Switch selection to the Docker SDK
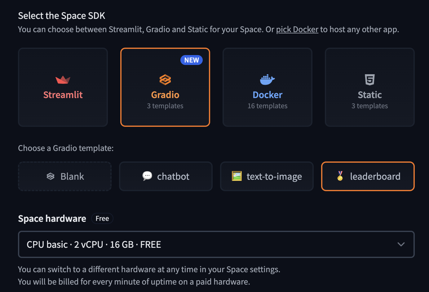Viewport: 429px width, 292px height. tap(267, 87)
